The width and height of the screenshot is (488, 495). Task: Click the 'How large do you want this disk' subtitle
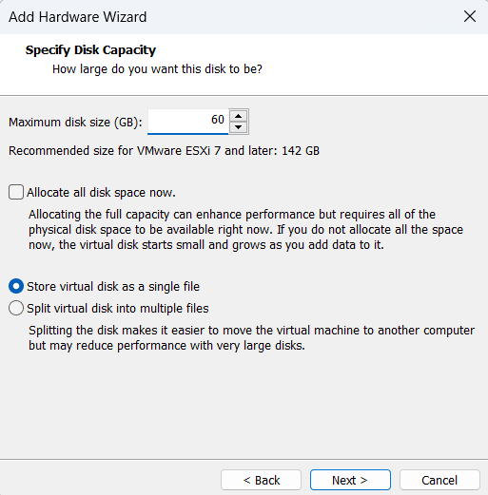(157, 69)
